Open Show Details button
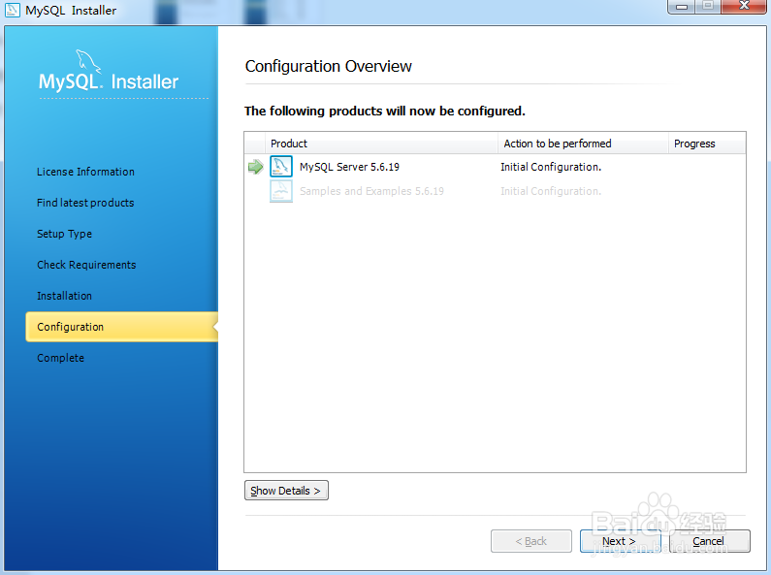Viewport: 771px width, 575px height. 286,491
